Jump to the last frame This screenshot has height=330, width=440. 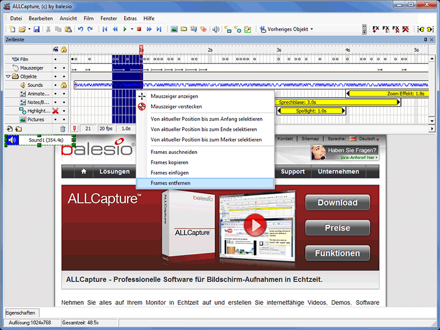(159, 29)
